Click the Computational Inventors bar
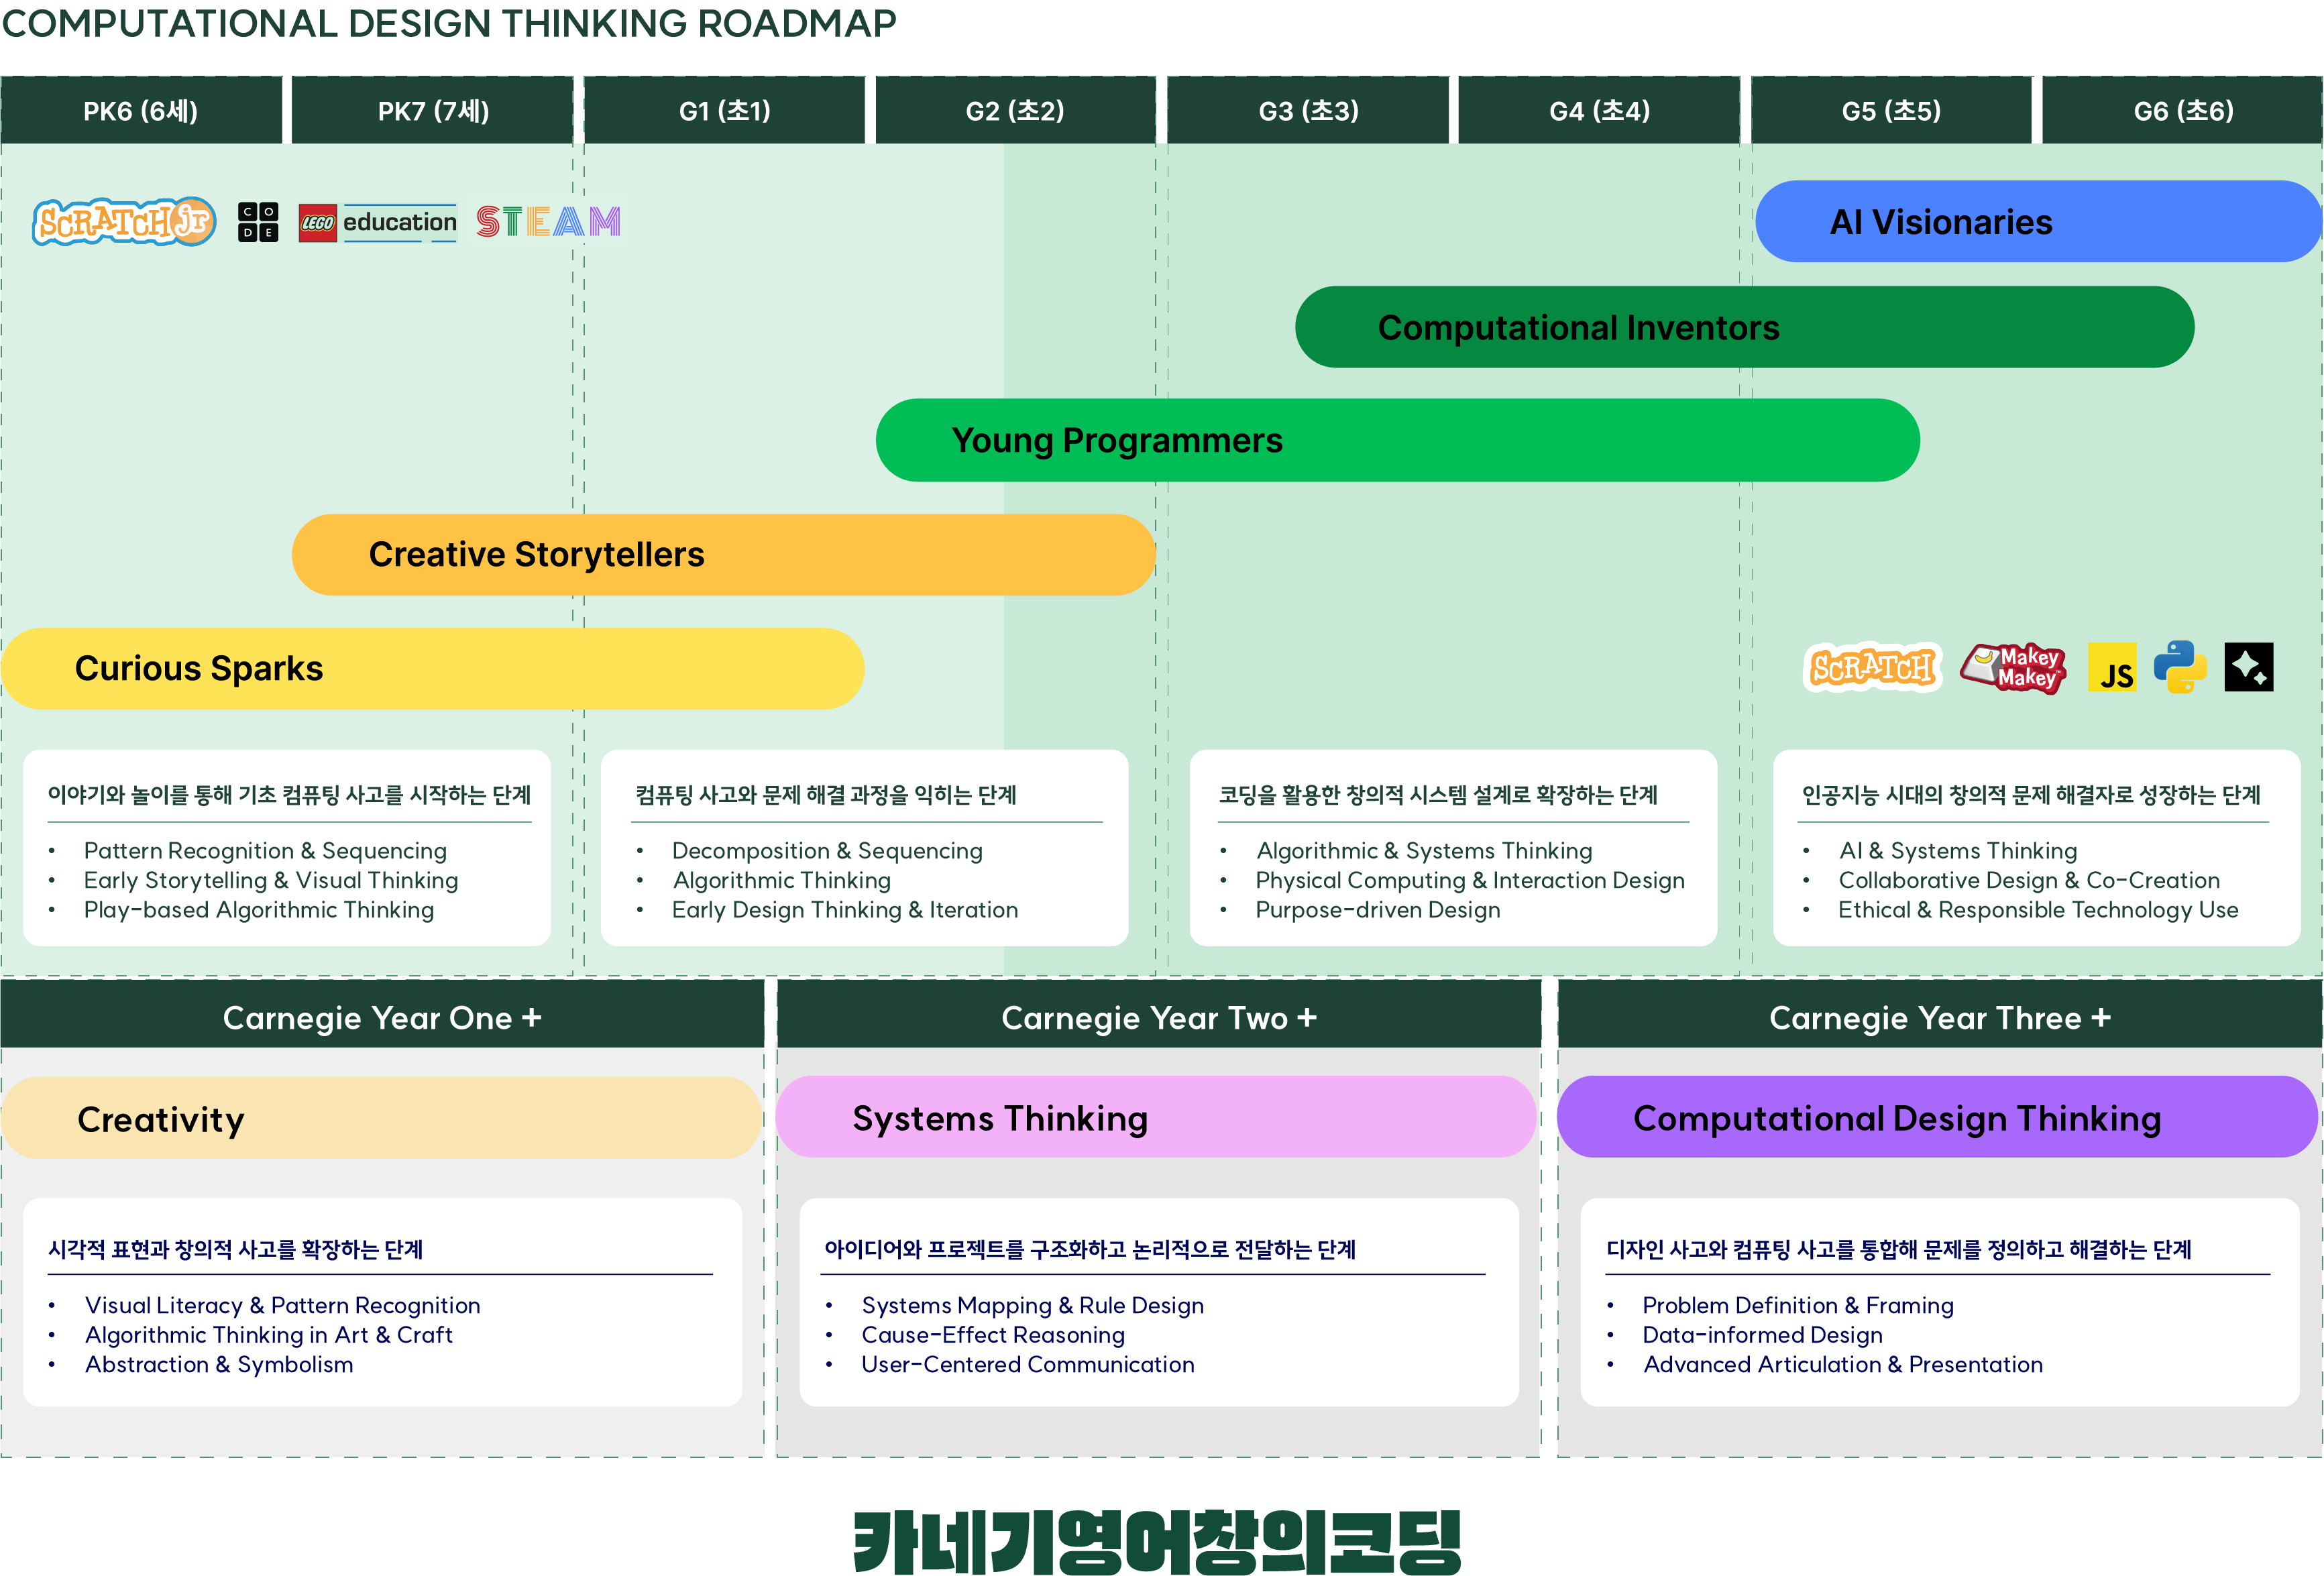The width and height of the screenshot is (2324, 1576). [1744, 328]
